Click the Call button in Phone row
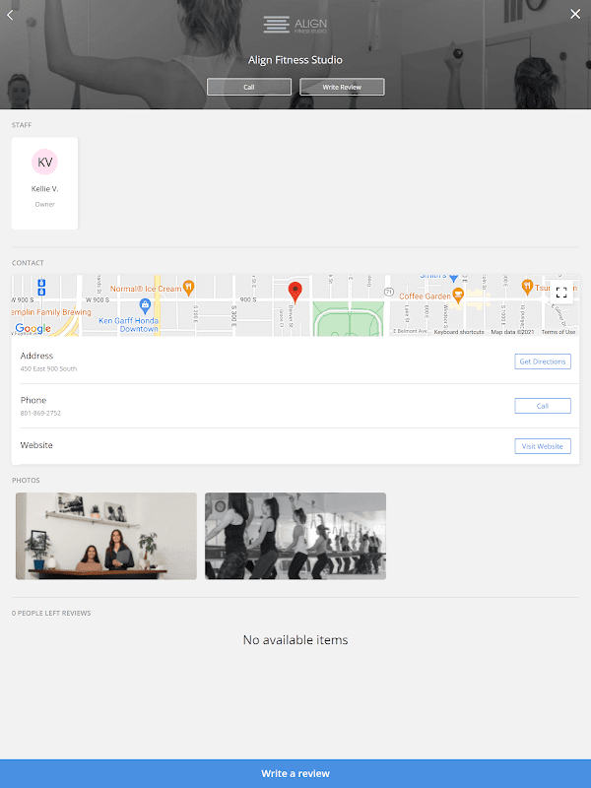Screen dimensions: 591x788 point(543,406)
